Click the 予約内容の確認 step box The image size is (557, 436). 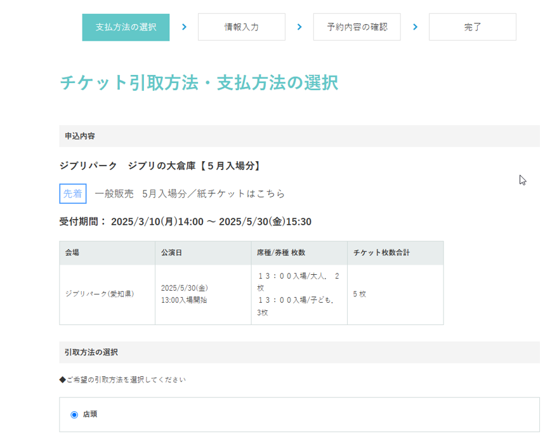357,27
